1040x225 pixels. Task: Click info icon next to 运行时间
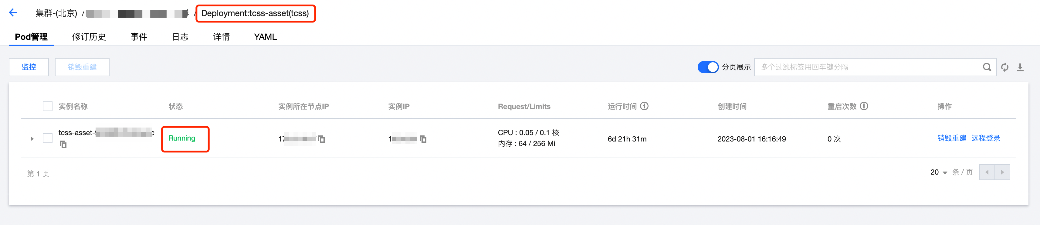click(x=644, y=106)
